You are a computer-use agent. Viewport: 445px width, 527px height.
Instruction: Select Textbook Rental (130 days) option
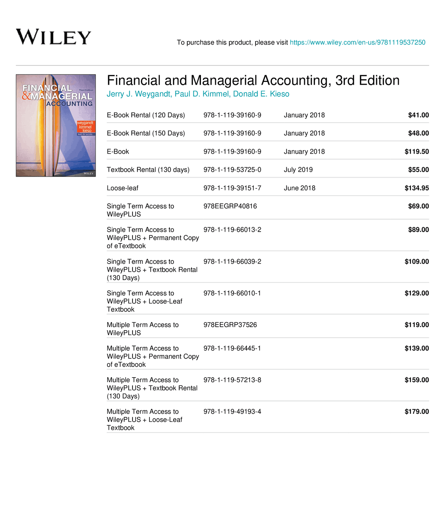(148, 170)
